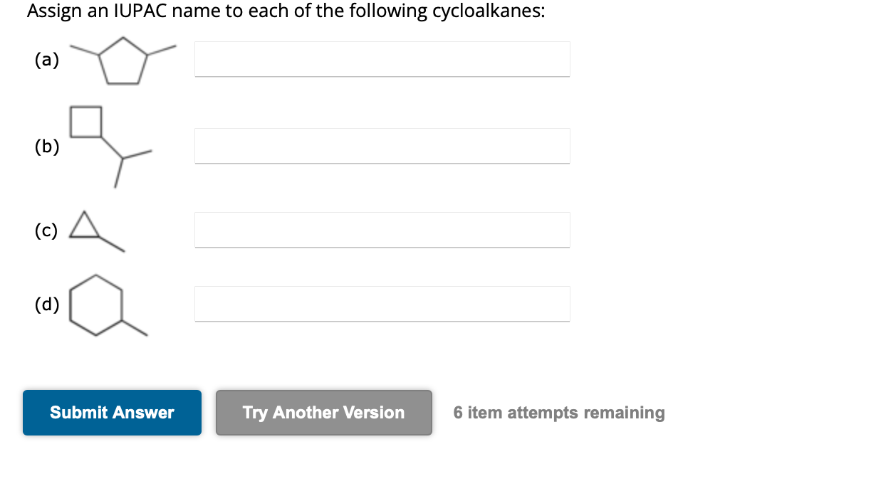The width and height of the screenshot is (876, 491).
Task: Click the (d) label
Action: tap(47, 305)
